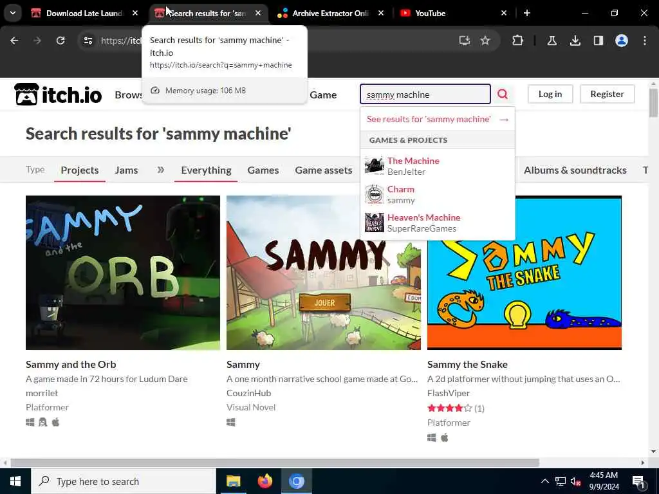
Task: Click the Chrome taskbar icon
Action: [x=296, y=481]
